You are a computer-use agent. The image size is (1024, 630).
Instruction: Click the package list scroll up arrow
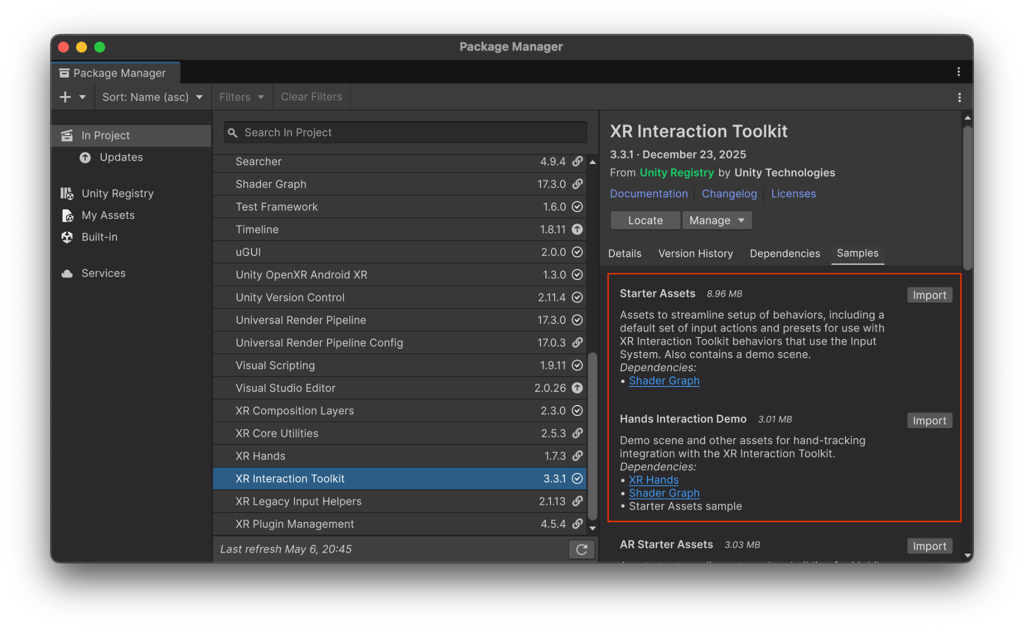[592, 162]
